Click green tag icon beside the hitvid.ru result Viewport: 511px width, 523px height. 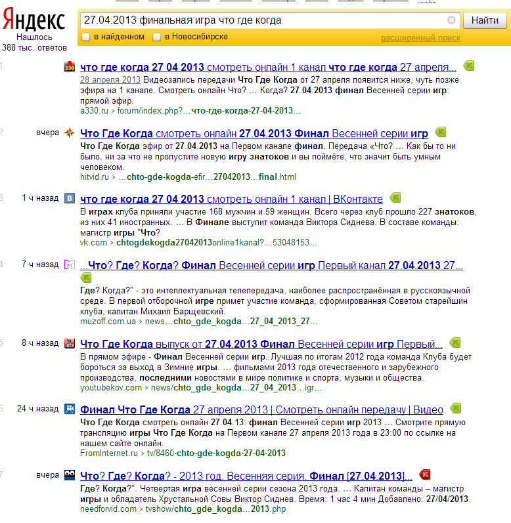pos(441,133)
